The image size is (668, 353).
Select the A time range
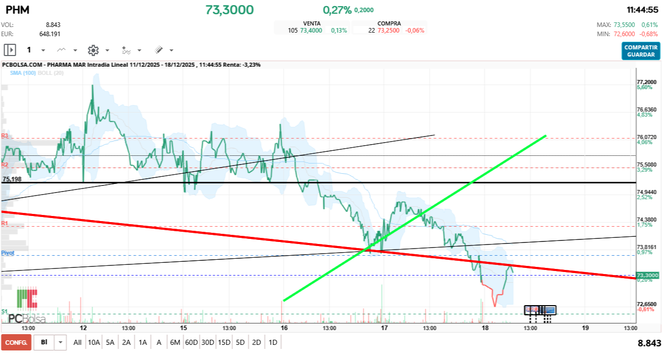[x=159, y=342]
